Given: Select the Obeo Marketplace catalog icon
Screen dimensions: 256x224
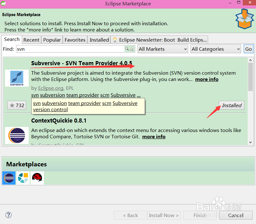Looking at the screenshot, I should click(23, 178).
